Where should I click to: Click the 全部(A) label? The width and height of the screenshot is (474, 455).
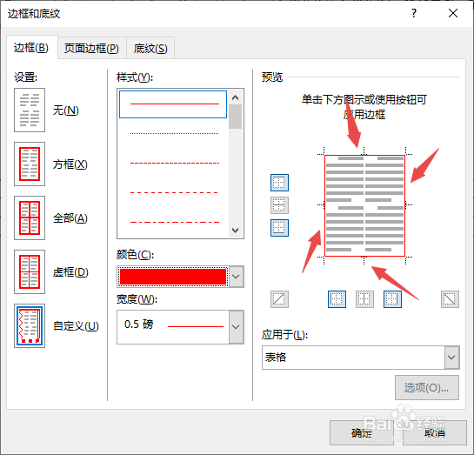click(x=70, y=218)
